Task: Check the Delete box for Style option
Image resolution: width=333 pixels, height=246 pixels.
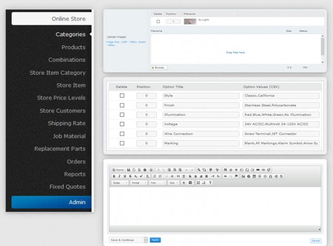Action: coord(122,96)
